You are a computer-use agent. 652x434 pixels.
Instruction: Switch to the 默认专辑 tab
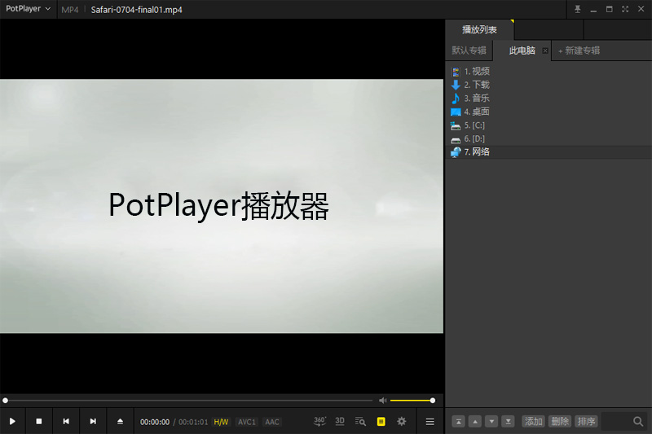pos(469,50)
